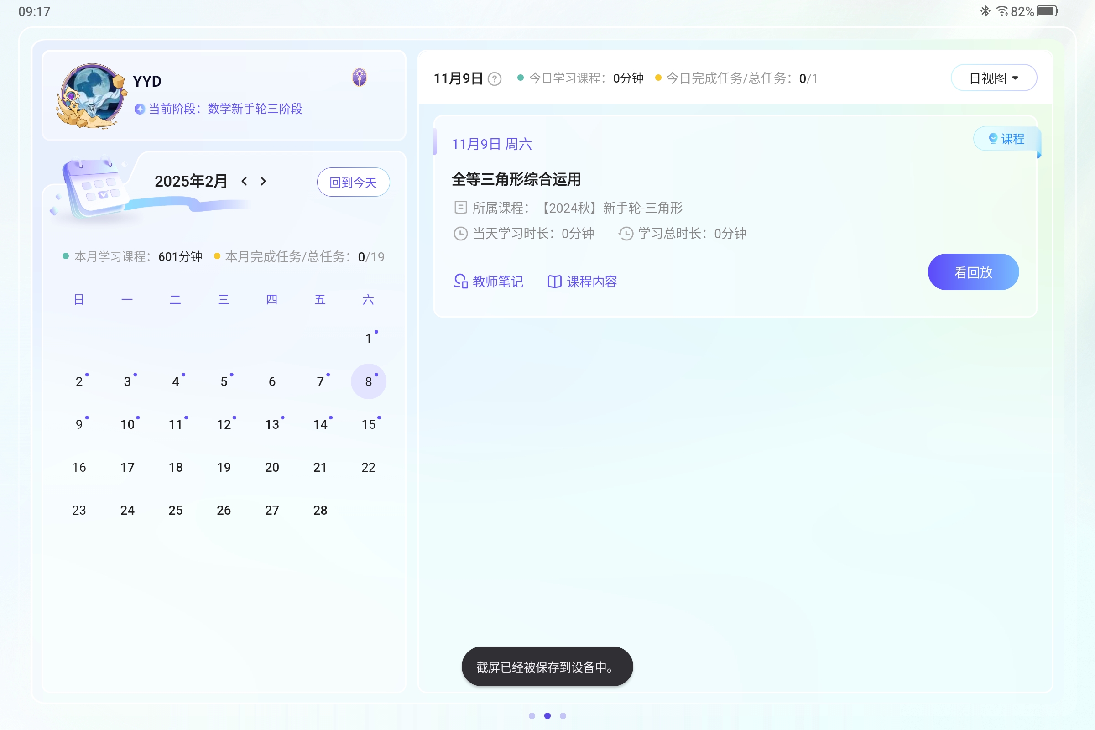Select February 16 on calendar
1095x730 pixels.
pos(79,467)
